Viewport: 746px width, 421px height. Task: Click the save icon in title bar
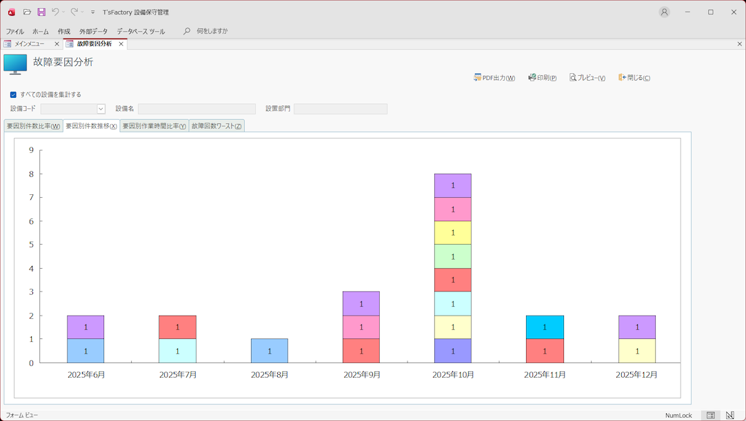pos(41,12)
